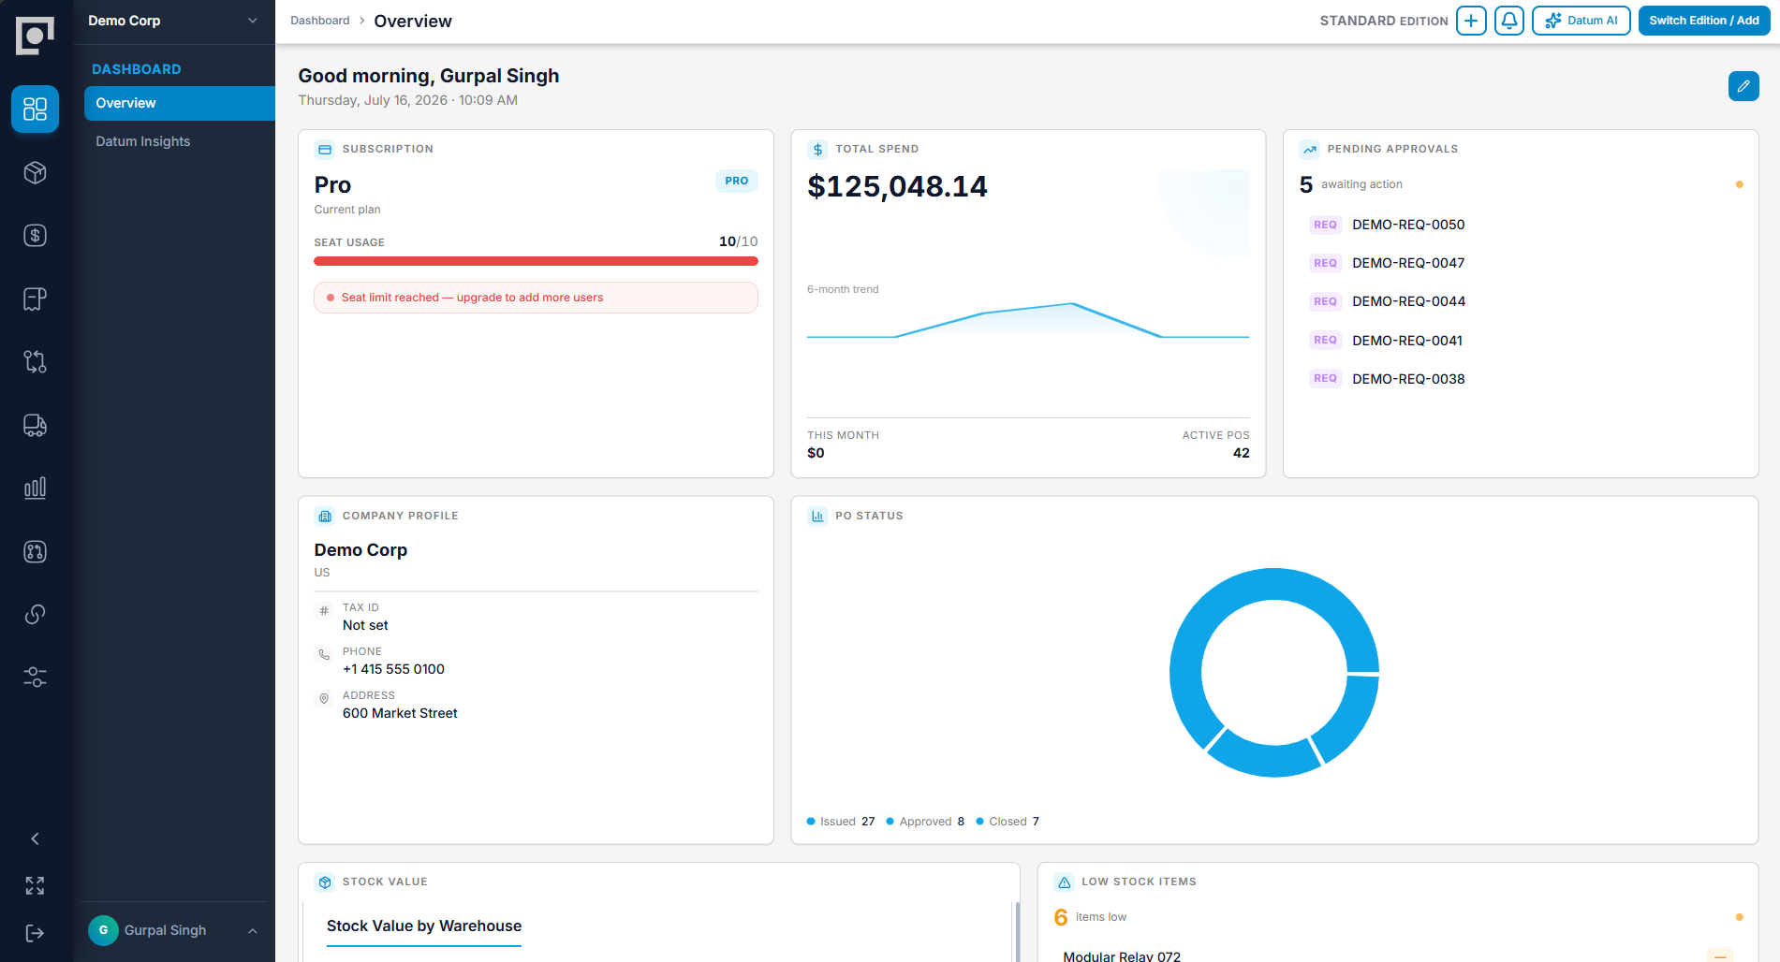Open the settings sliders icon in sidebar
This screenshot has width=1780, height=962.
tap(36, 678)
